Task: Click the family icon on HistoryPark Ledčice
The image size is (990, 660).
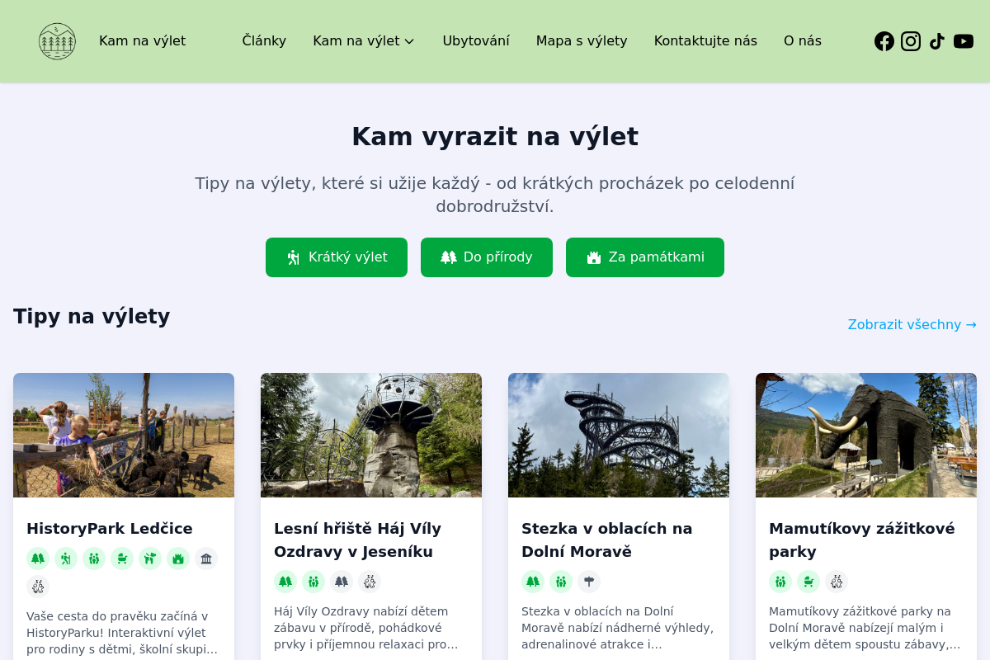Action: (94, 559)
